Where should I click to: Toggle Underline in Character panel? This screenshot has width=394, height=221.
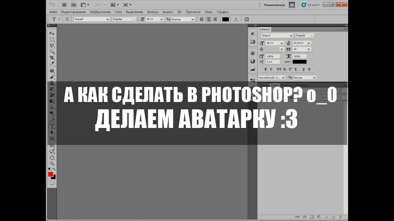[303, 70]
